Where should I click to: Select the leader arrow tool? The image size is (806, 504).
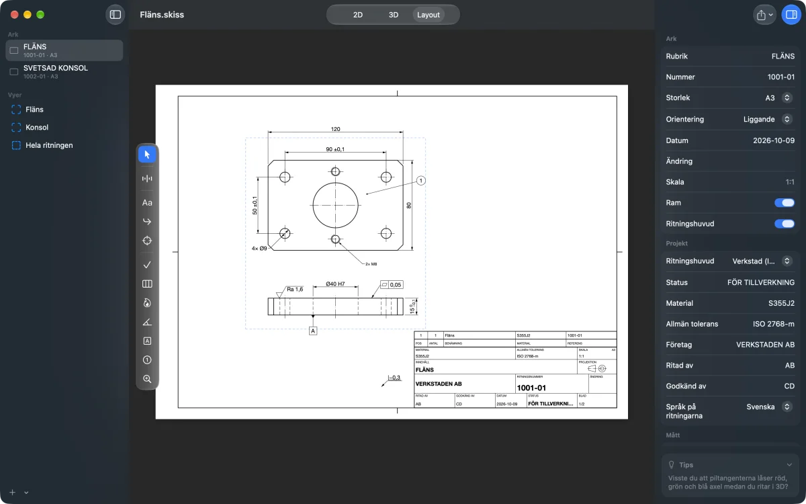point(147,221)
